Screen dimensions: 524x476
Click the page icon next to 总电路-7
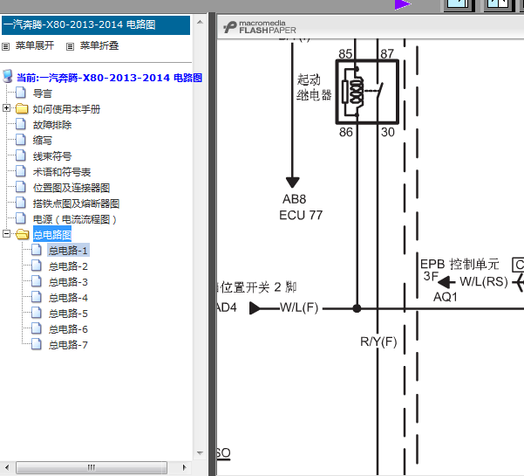point(37,344)
